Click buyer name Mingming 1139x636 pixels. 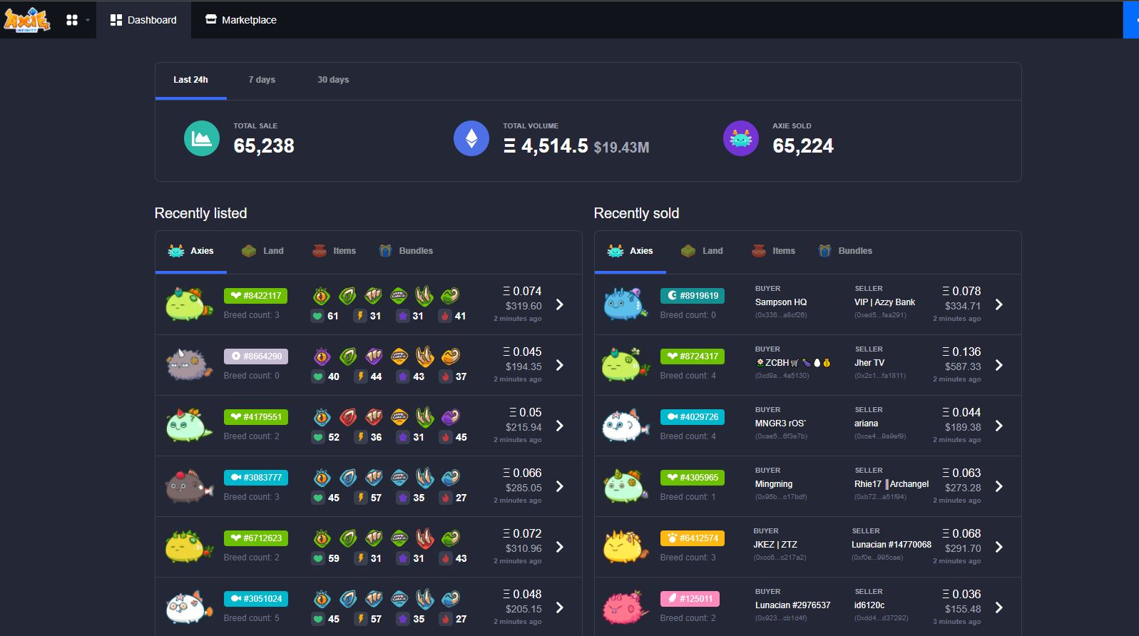click(x=774, y=484)
